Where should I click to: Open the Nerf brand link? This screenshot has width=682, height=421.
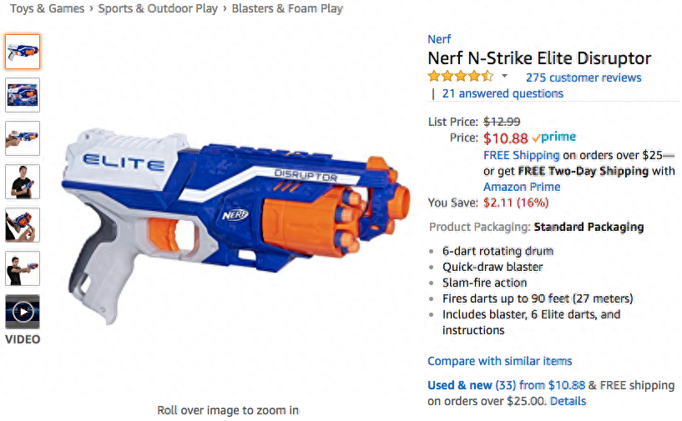[439, 39]
